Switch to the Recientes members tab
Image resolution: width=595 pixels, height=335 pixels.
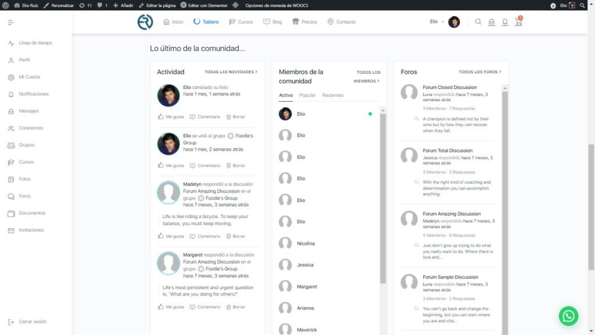pyautogui.click(x=333, y=95)
